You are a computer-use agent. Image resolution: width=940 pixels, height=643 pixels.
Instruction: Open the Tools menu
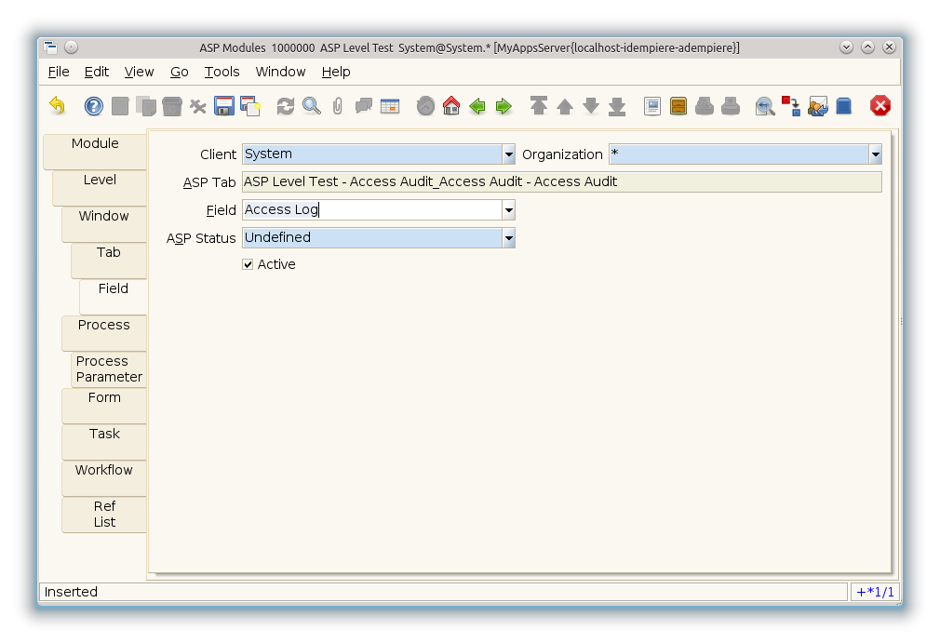pos(222,72)
